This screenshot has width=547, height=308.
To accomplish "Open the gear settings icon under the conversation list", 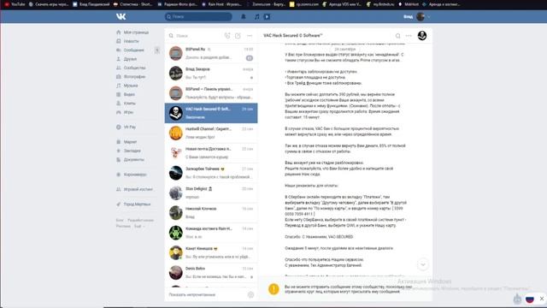I will click(250, 294).
